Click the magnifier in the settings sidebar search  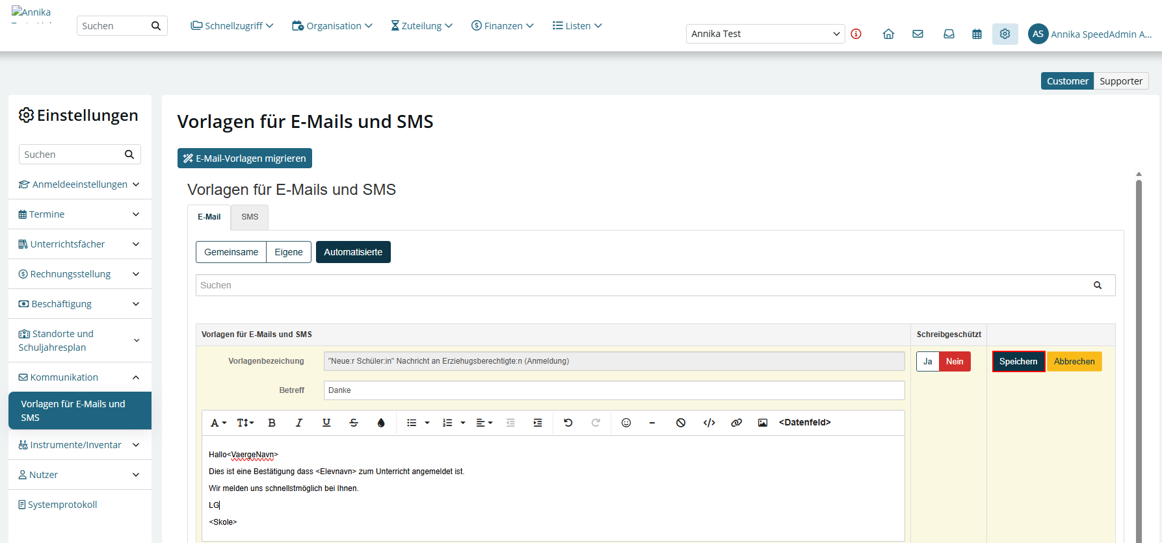129,155
